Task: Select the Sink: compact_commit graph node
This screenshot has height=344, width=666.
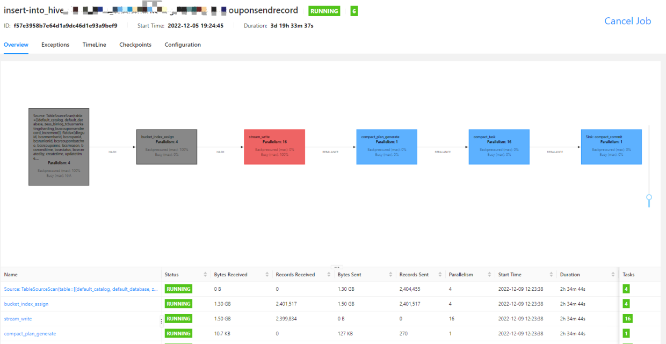Action: 611,147
